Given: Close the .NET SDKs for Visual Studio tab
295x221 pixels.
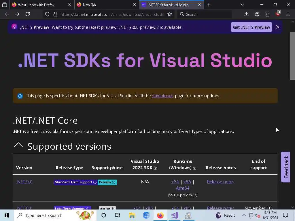Looking at the screenshot, I should (199, 5).
